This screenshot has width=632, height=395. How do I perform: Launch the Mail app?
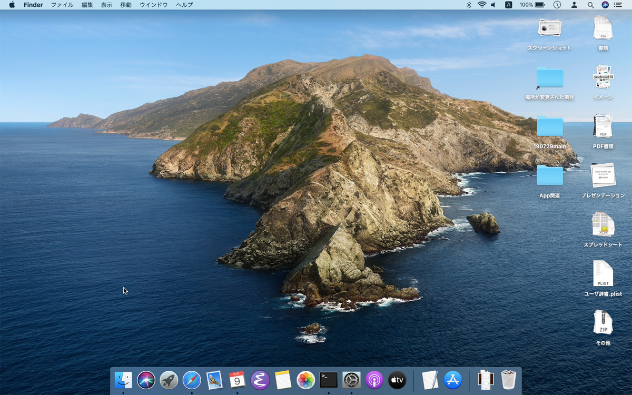click(213, 380)
